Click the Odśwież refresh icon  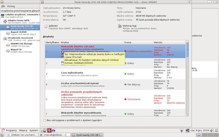pyautogui.click(x=46, y=26)
